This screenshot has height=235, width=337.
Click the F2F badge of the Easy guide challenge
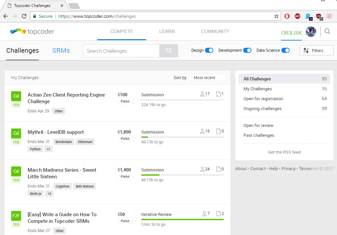(x=16, y=216)
